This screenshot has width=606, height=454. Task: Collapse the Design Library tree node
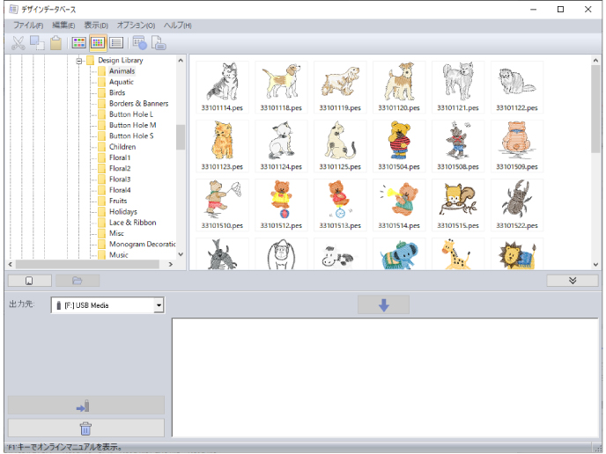pos(79,61)
